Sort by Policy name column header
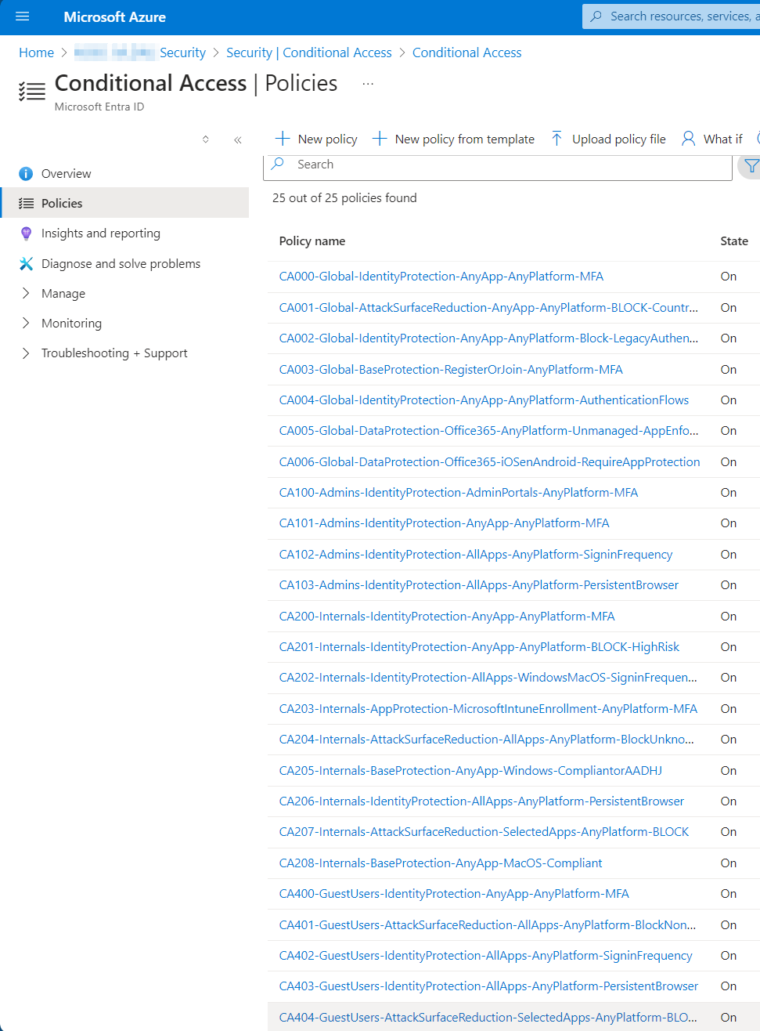 coord(312,241)
